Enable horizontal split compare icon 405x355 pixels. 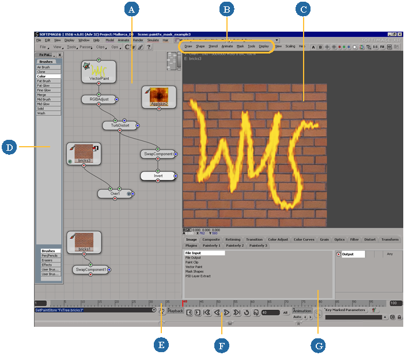[334, 47]
